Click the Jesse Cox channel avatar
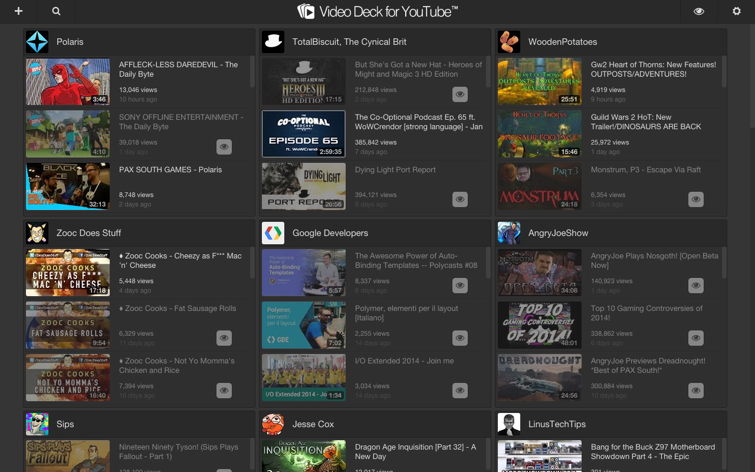The image size is (755, 472). coord(273,424)
